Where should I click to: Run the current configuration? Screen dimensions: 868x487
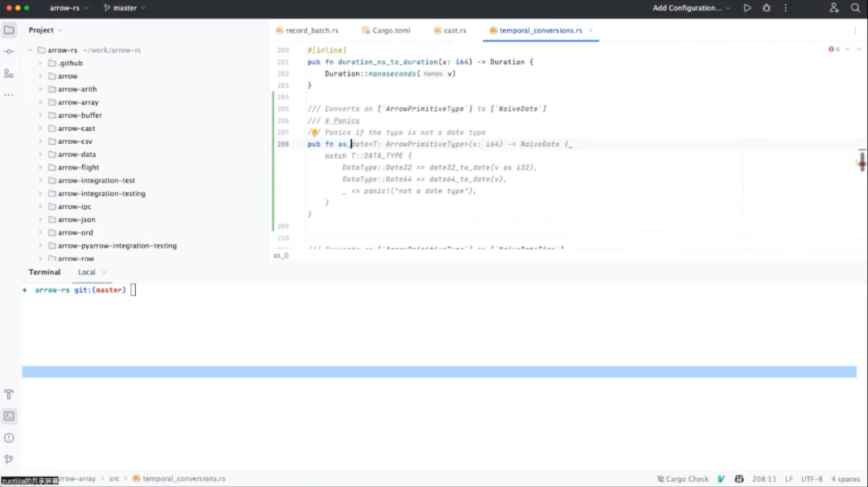pos(747,8)
